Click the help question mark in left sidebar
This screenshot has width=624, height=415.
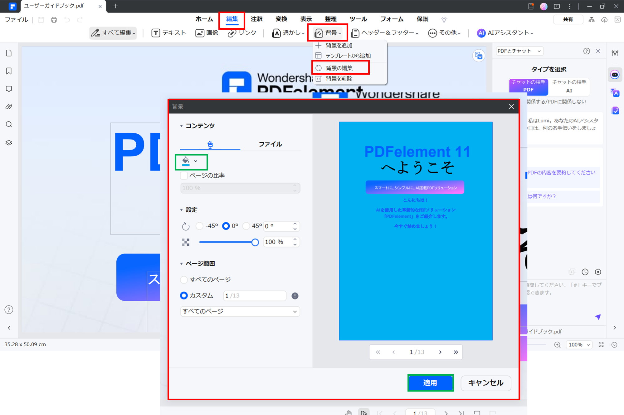9,310
